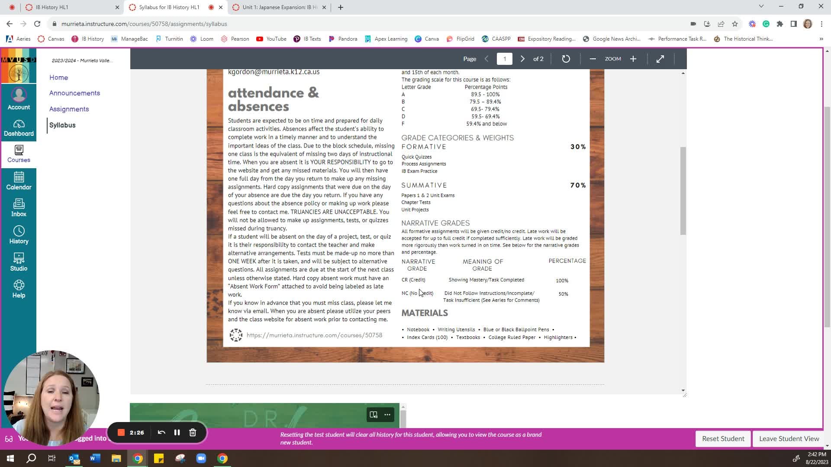Zoom out of the syllabus document
The width and height of the screenshot is (831, 467).
pos(593,59)
